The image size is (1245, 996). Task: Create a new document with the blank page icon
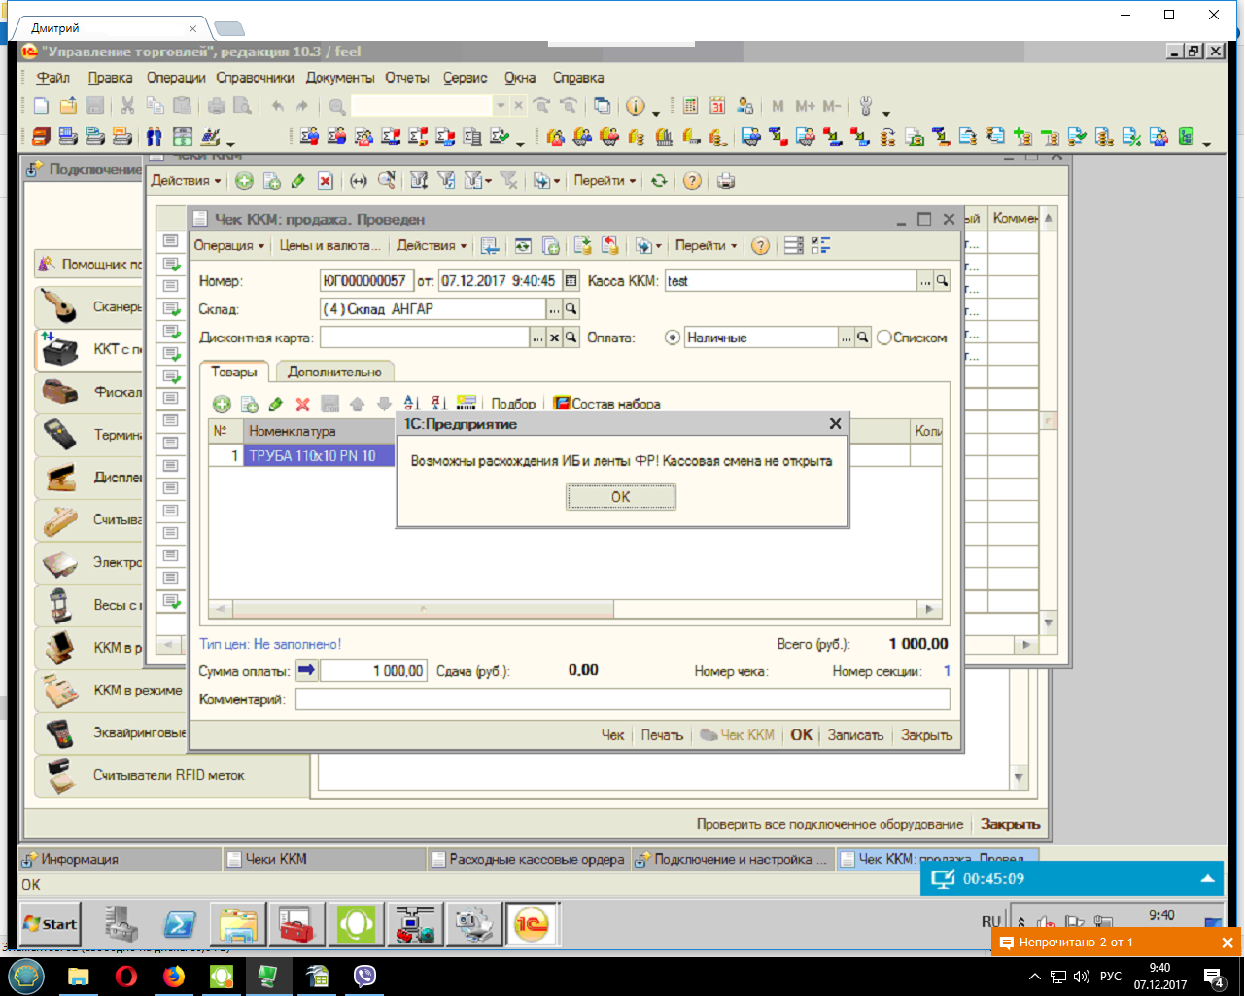pos(41,106)
